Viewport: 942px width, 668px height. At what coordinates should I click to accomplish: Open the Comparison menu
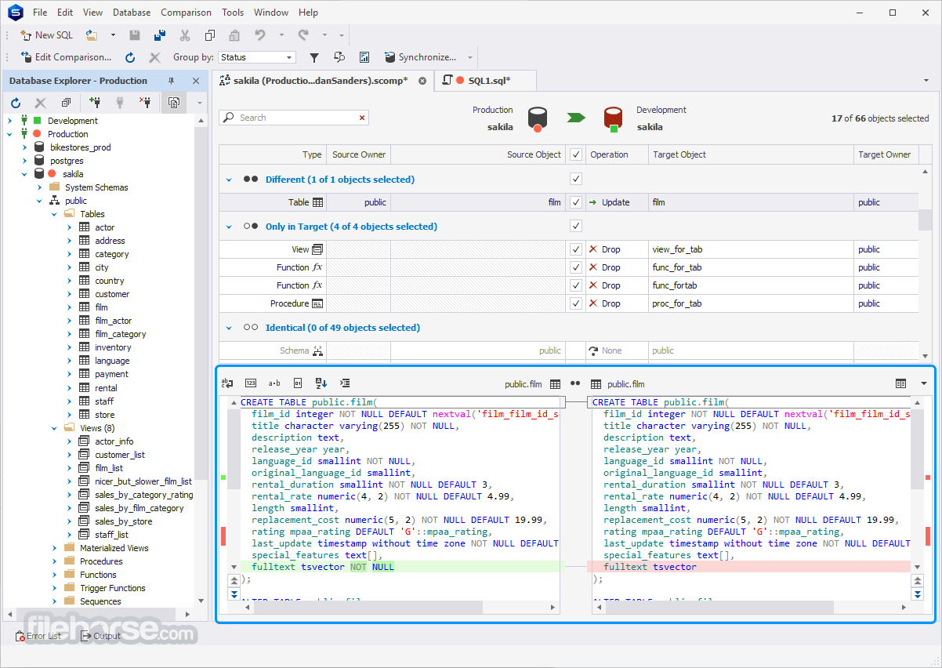(186, 13)
